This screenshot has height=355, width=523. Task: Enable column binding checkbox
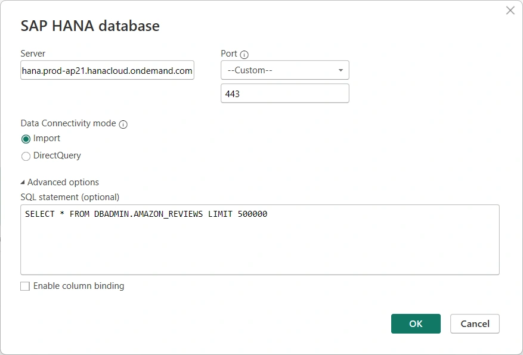(x=25, y=286)
